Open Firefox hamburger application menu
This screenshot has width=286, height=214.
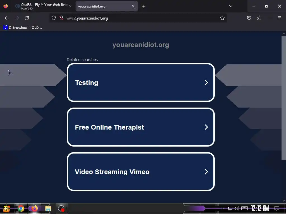tap(279, 18)
